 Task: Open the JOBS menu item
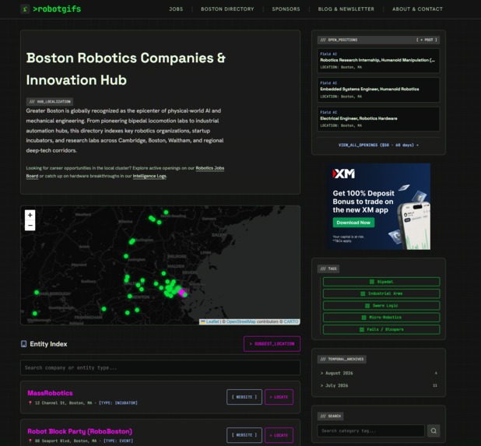[176, 9]
